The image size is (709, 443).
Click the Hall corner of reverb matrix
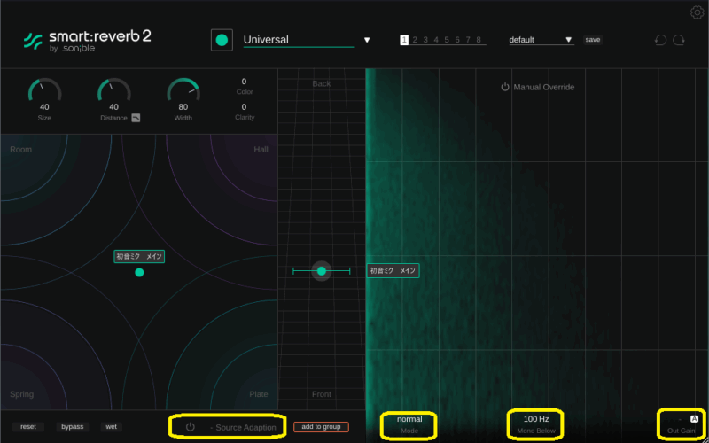(261, 150)
